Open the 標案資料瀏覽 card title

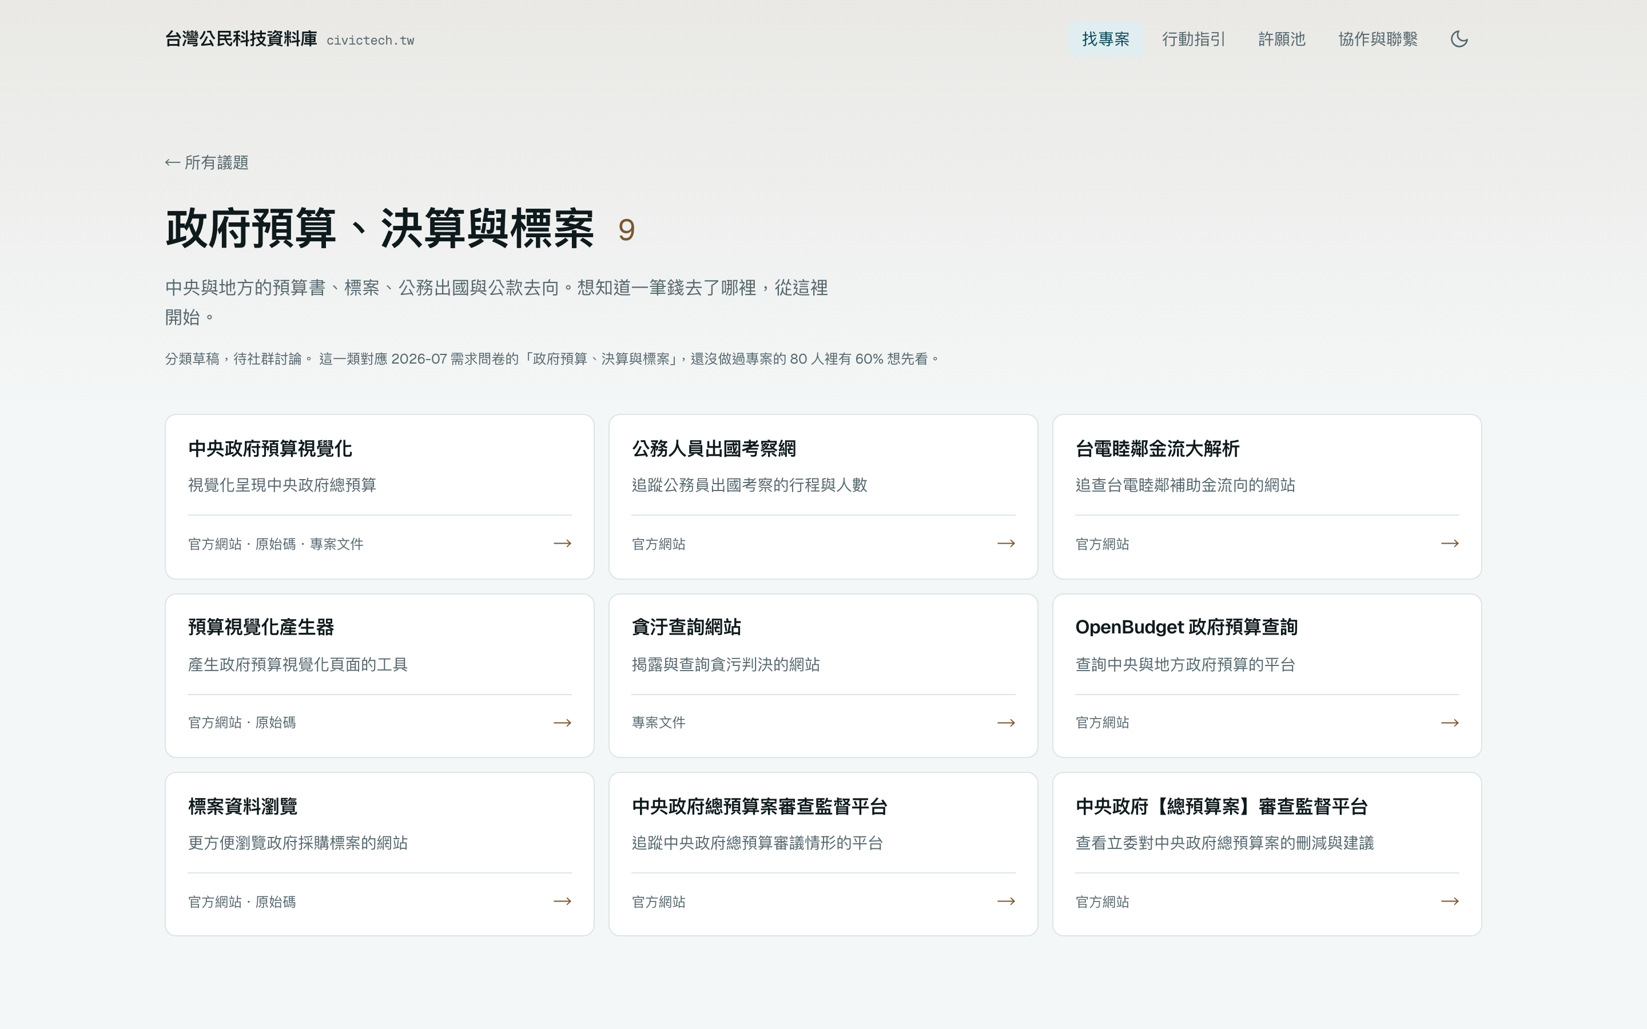pos(242,807)
